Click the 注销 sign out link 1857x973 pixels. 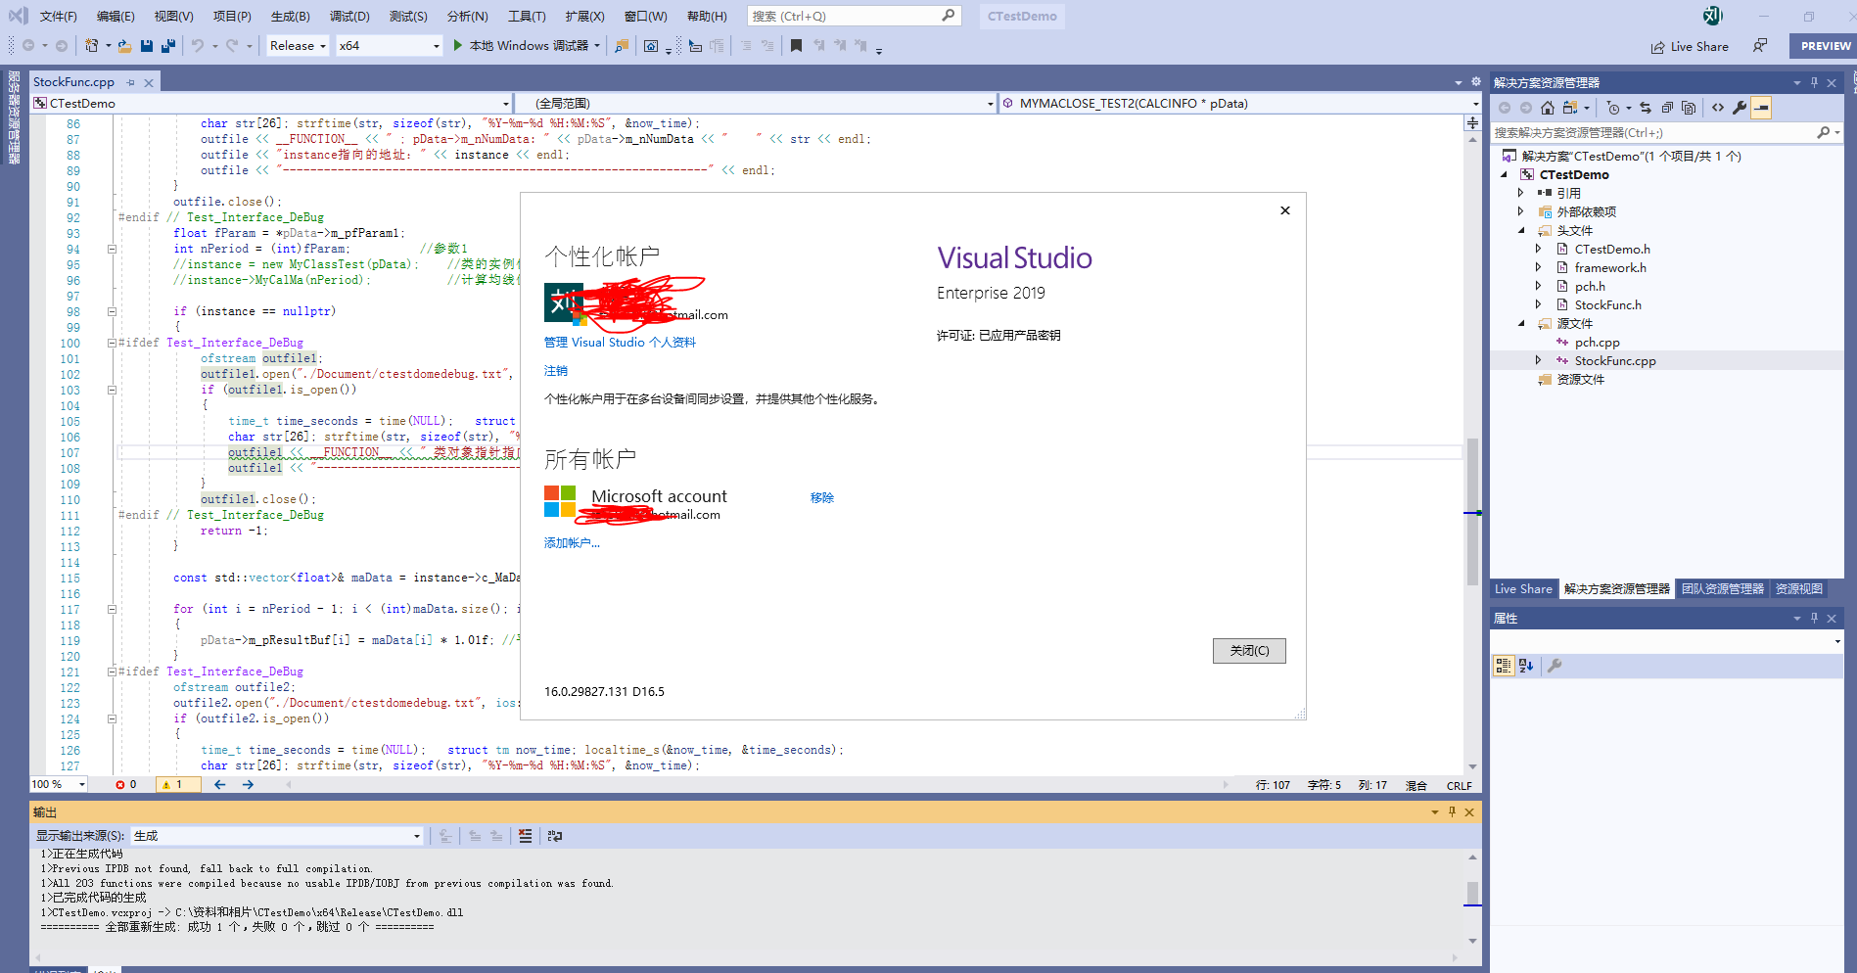556,371
